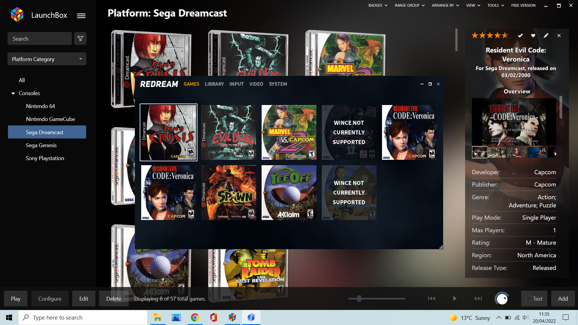Click the details panel scrollbar
The height and width of the screenshot is (325, 578).
561,107
